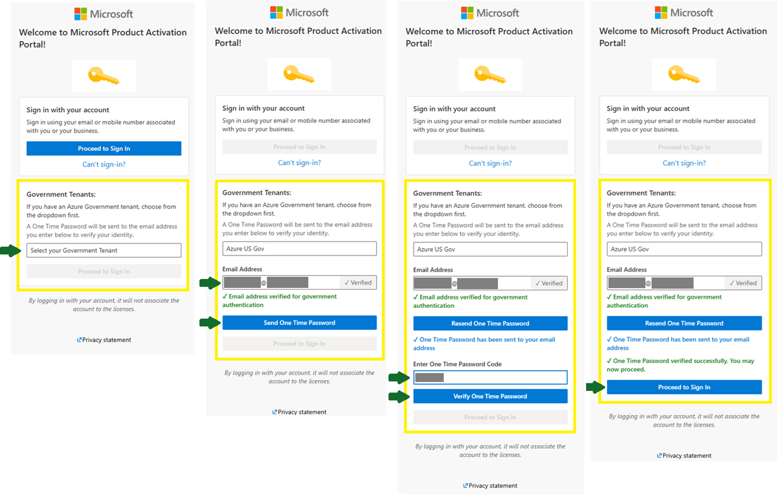Click "Sign in with your account" heading in leftmost panel
780x496 pixels.
(x=68, y=110)
